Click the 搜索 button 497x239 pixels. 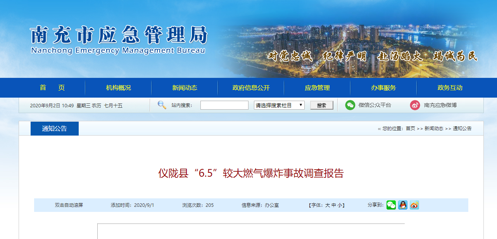[x=322, y=105]
